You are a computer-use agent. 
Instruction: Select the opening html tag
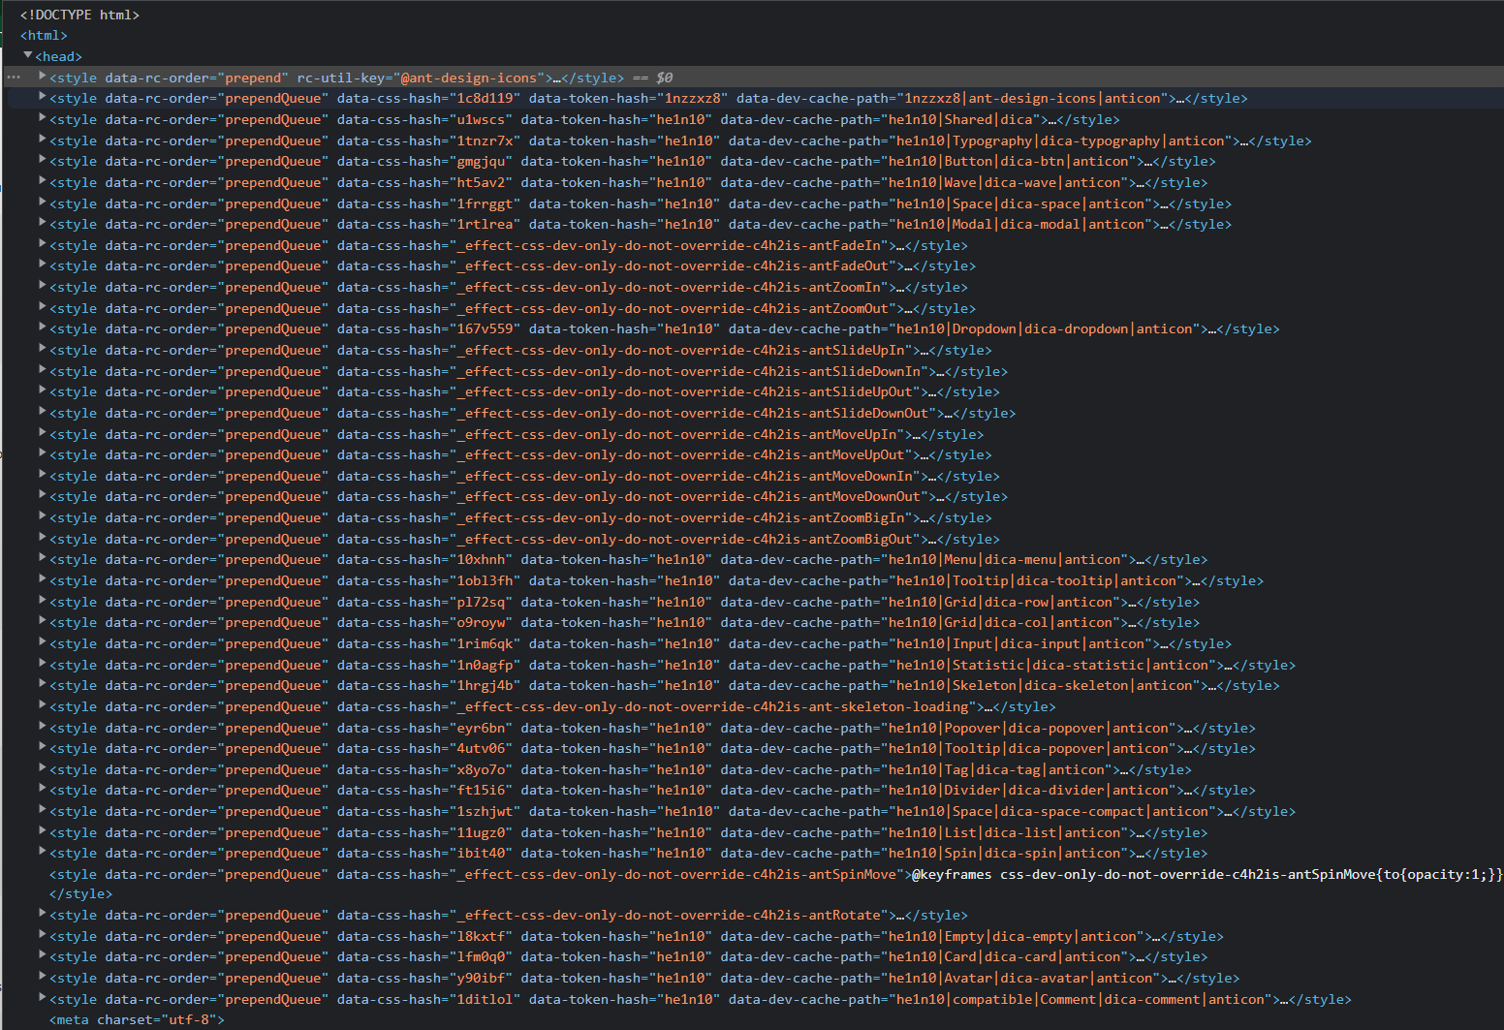[x=43, y=35]
